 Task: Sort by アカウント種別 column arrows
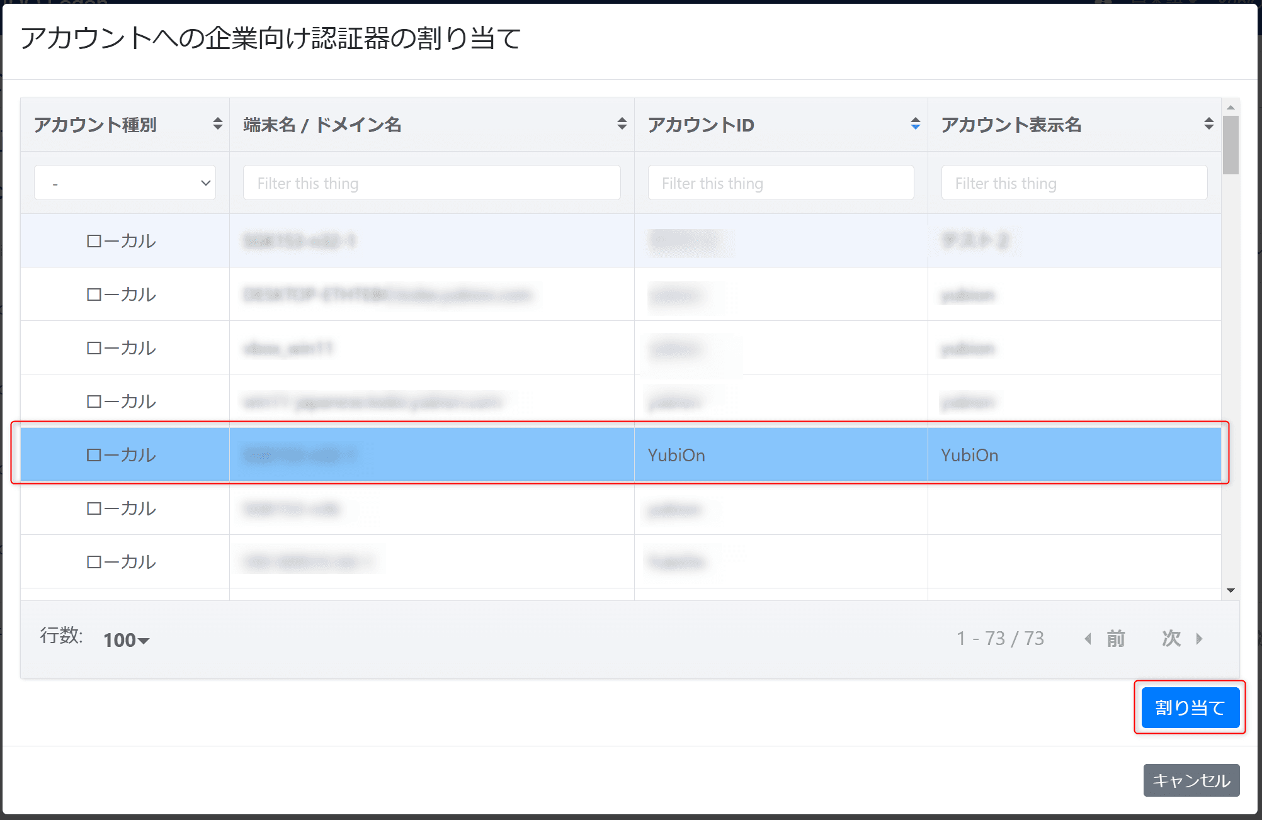click(x=218, y=124)
